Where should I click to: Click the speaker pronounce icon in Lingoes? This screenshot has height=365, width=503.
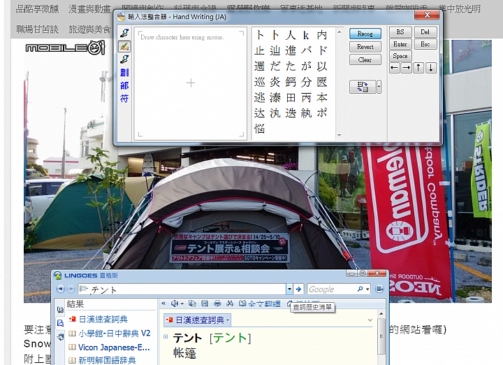tap(174, 303)
